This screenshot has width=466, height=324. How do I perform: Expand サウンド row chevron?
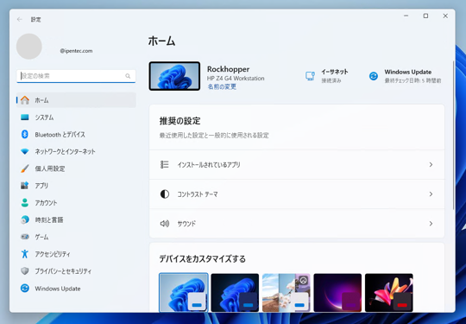pos(431,224)
